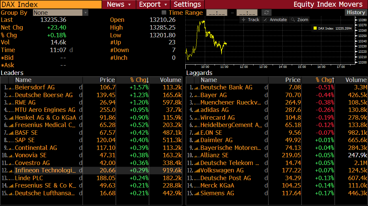This screenshot has height=206, width=368.
Task: Open the Group By dropdown
Action: 85,13
